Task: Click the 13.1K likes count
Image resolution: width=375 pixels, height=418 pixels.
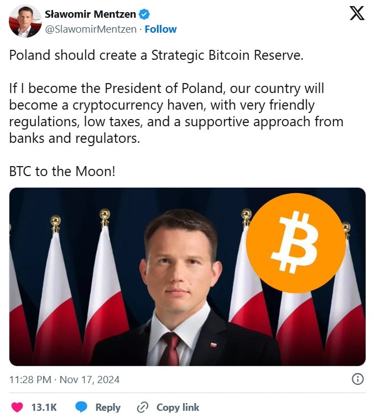Action: pyautogui.click(x=44, y=407)
